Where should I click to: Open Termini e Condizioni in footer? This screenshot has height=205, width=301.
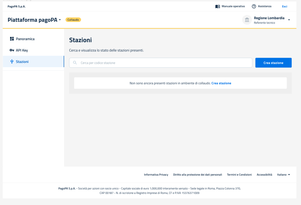(x=239, y=175)
